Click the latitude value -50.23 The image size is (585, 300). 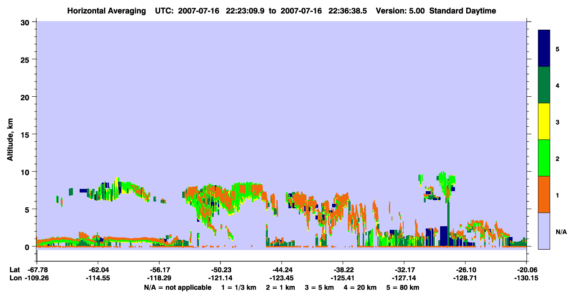220,270
